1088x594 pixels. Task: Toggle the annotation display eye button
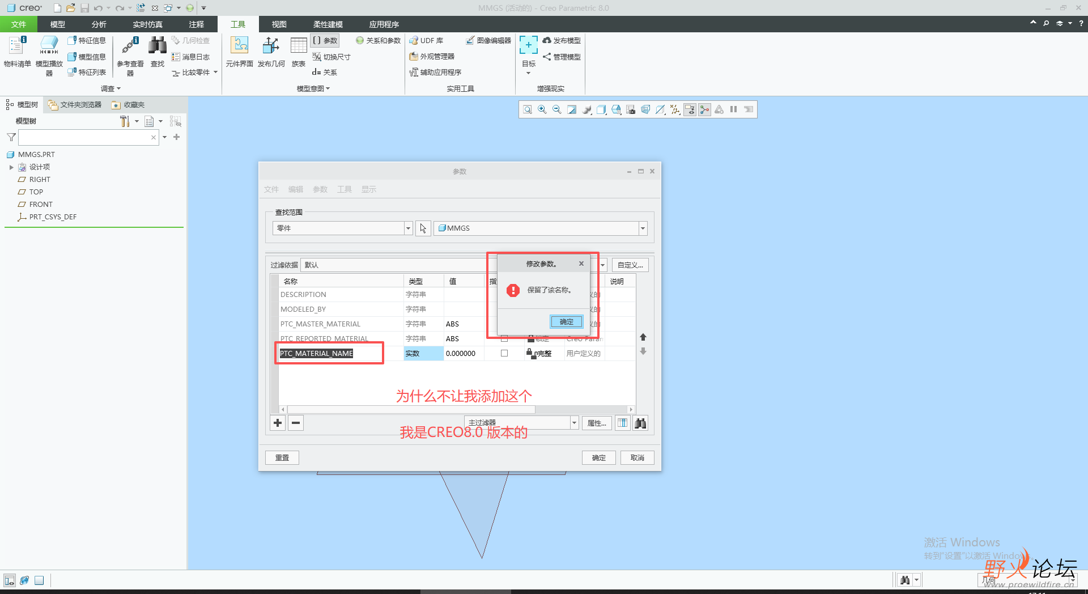click(x=690, y=109)
